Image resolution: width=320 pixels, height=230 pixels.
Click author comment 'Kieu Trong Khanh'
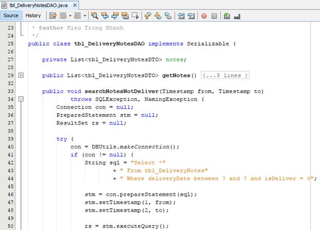[95, 28]
